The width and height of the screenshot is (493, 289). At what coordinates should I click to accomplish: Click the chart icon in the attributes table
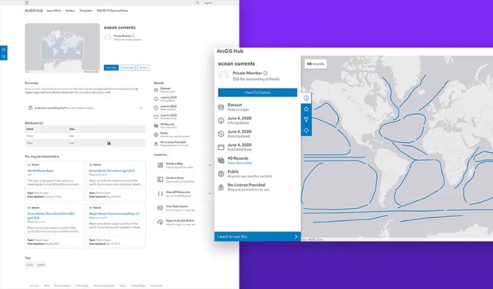[108, 143]
